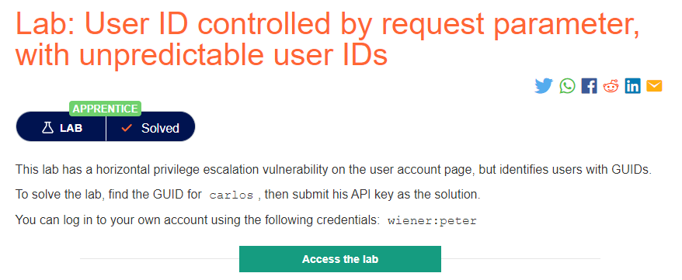Click the orange checkmark beside Solved
Image resolution: width=682 pixels, height=280 pixels.
pos(127,128)
